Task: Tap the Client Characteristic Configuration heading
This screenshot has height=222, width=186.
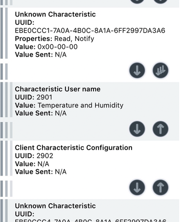Action: tap(73, 148)
